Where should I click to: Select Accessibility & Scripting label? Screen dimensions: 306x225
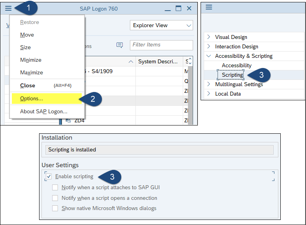click(244, 56)
